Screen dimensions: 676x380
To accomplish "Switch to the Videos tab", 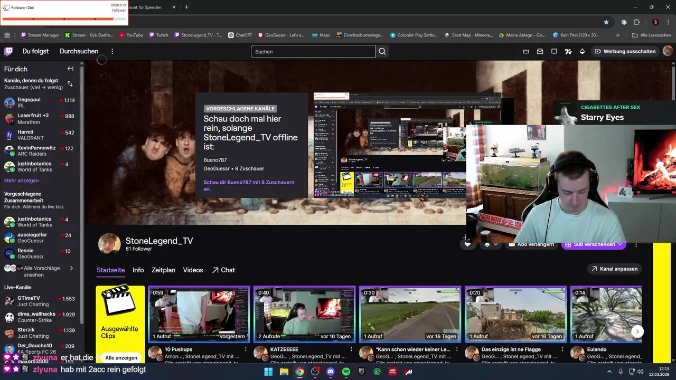I will (x=193, y=270).
